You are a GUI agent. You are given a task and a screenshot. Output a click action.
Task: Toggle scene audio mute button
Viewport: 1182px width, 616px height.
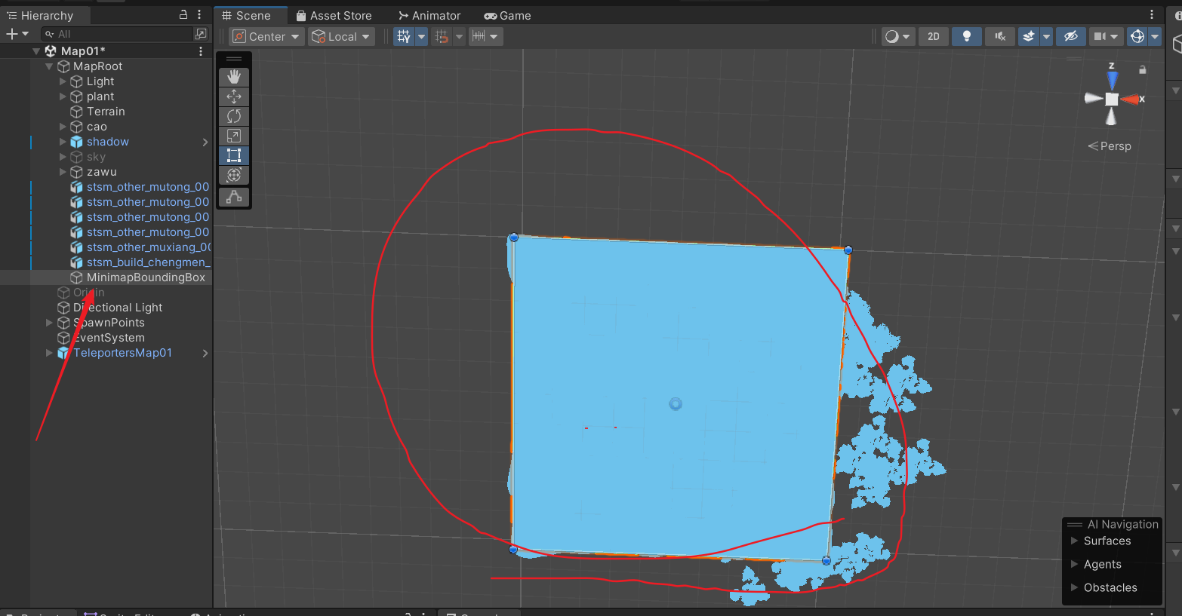(x=999, y=37)
